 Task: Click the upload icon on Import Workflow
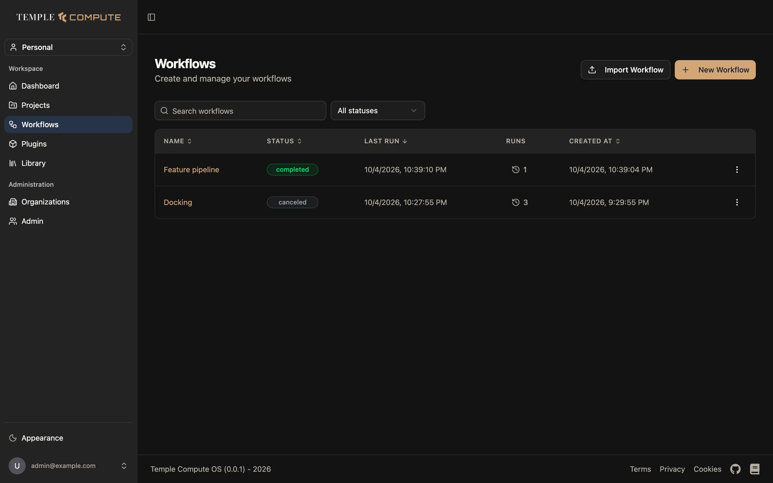pos(592,70)
